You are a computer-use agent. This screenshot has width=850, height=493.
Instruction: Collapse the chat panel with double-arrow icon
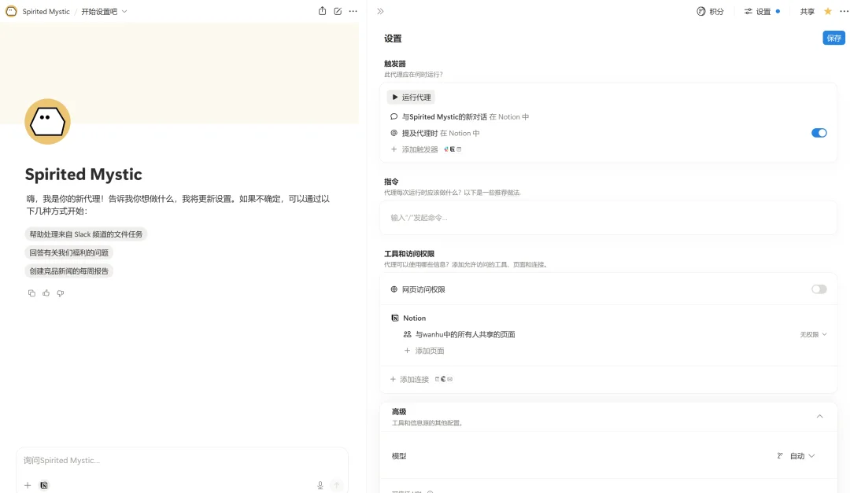pyautogui.click(x=380, y=11)
